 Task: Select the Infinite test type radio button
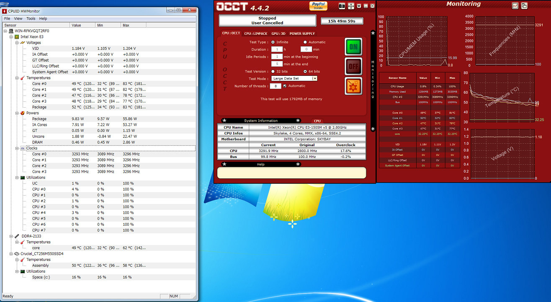click(273, 42)
